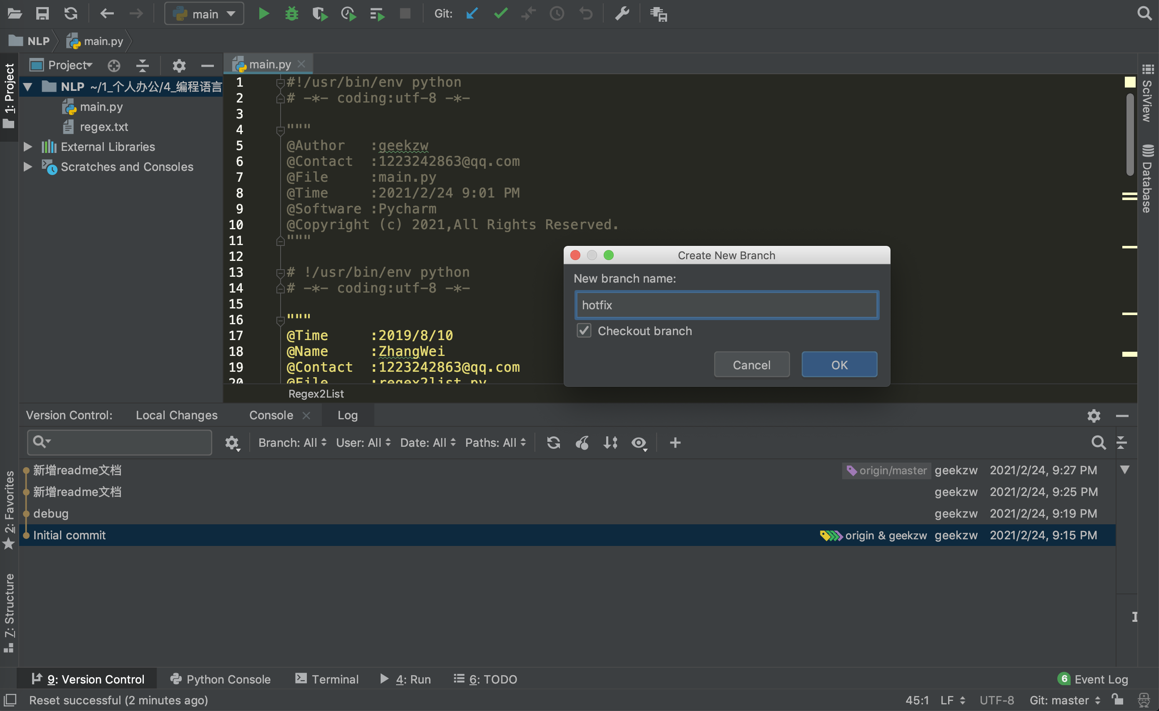
Task: Click the editor vertical scrollbar thumb
Action: pos(1129,134)
